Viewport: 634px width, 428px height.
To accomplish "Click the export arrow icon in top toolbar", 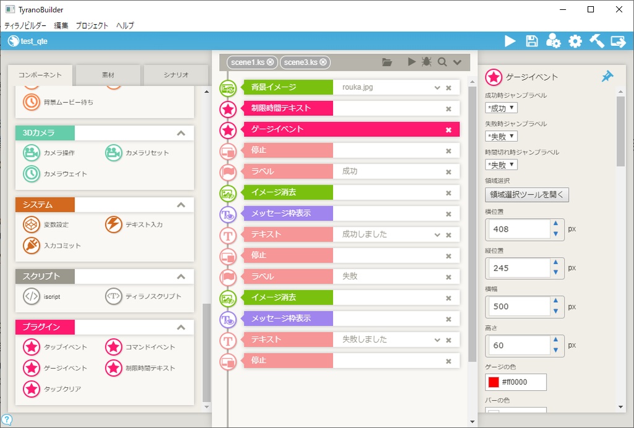I will pyautogui.click(x=619, y=41).
